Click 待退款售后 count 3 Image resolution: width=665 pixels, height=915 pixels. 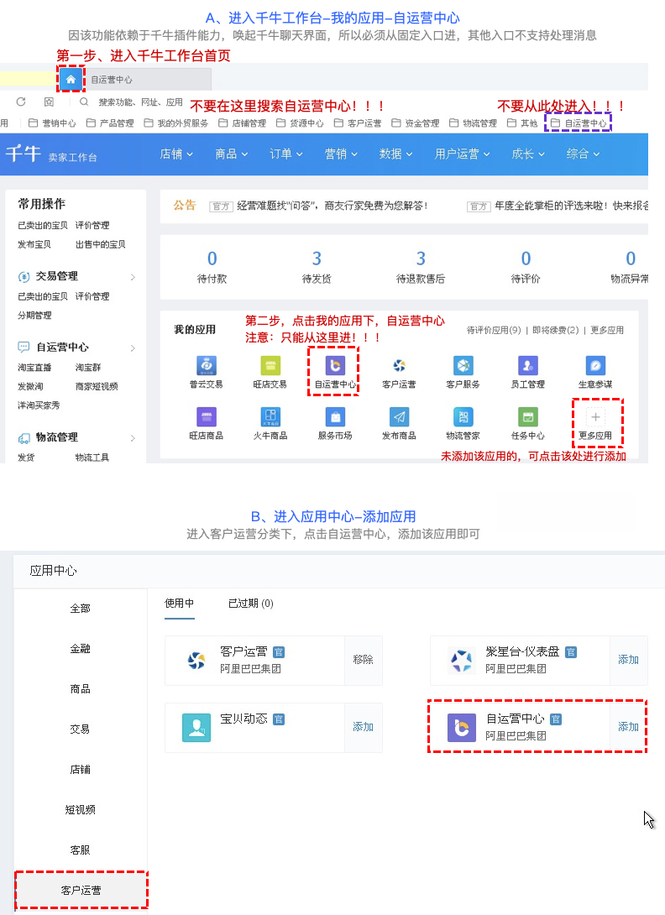coord(421,259)
